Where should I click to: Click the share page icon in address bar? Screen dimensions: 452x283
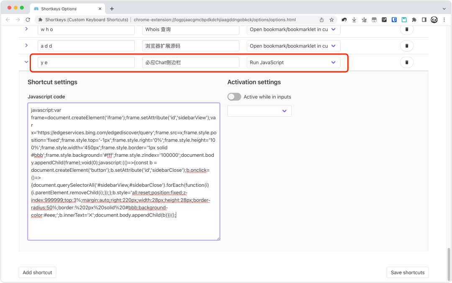click(322, 20)
